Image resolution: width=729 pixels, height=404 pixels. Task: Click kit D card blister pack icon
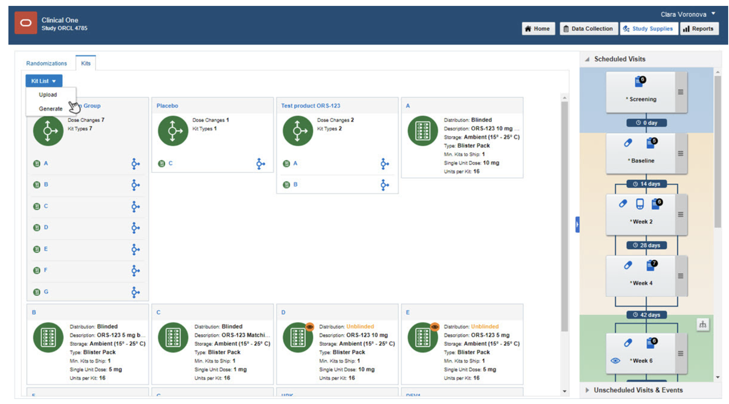pos(298,338)
